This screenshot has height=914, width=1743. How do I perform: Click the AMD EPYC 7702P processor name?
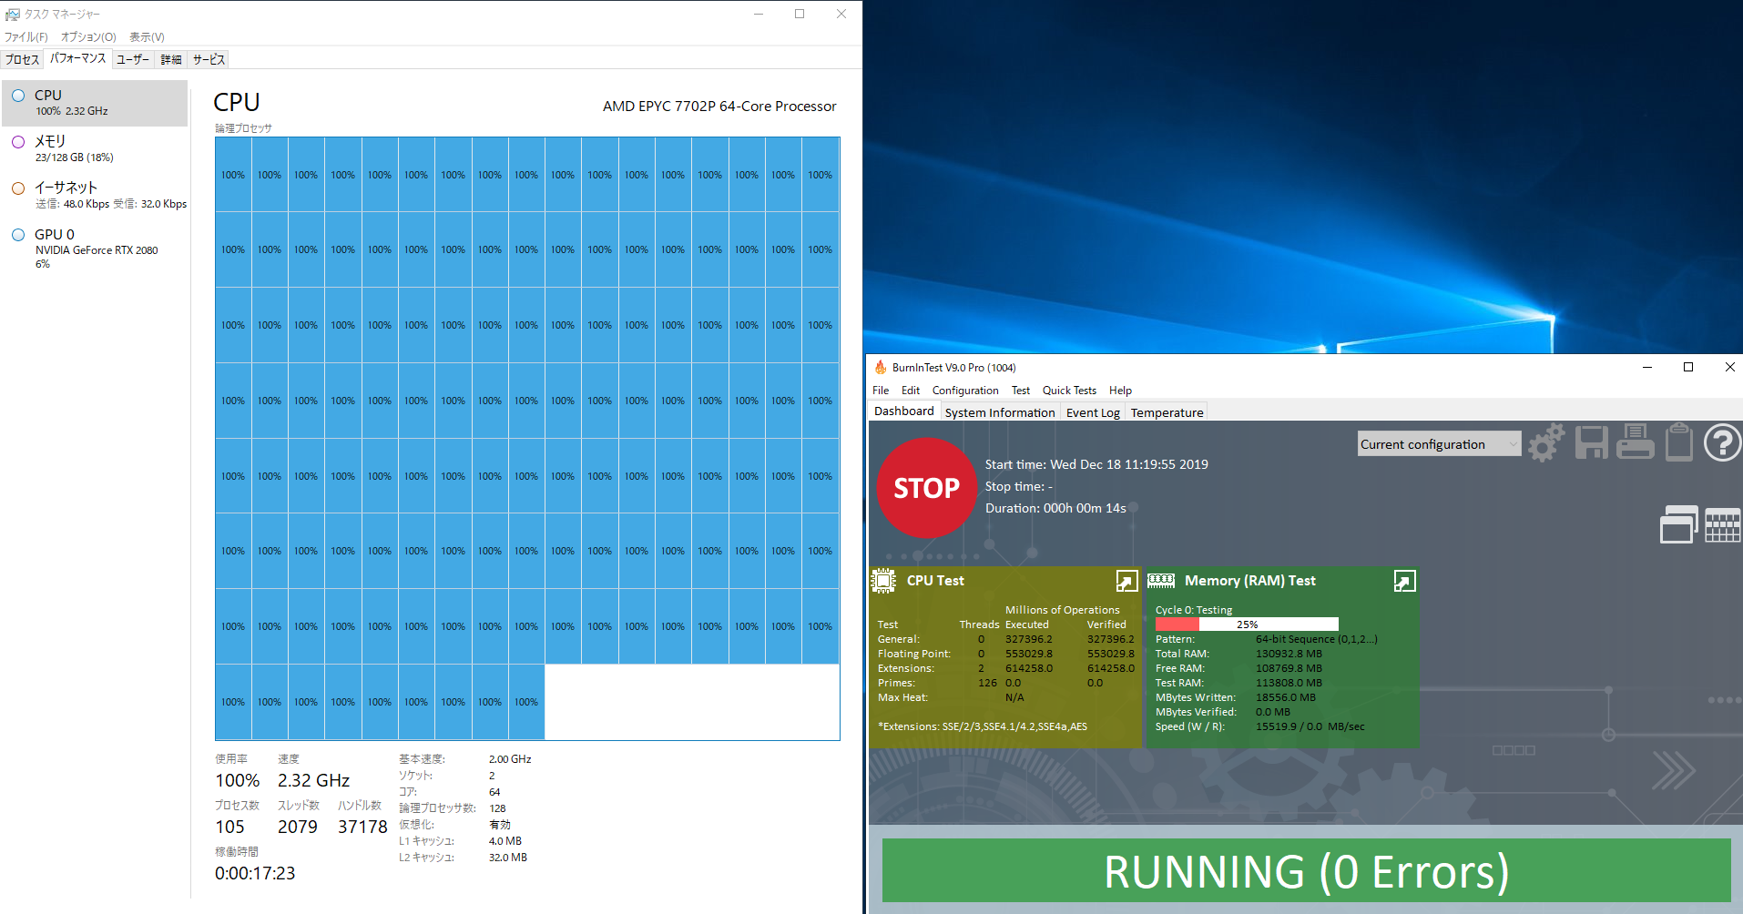719,107
